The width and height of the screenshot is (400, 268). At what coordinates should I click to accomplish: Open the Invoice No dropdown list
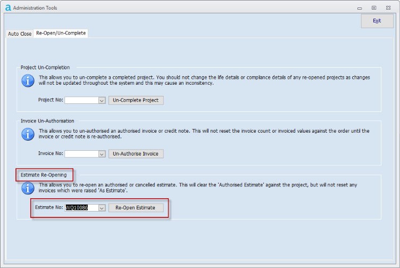pos(102,154)
